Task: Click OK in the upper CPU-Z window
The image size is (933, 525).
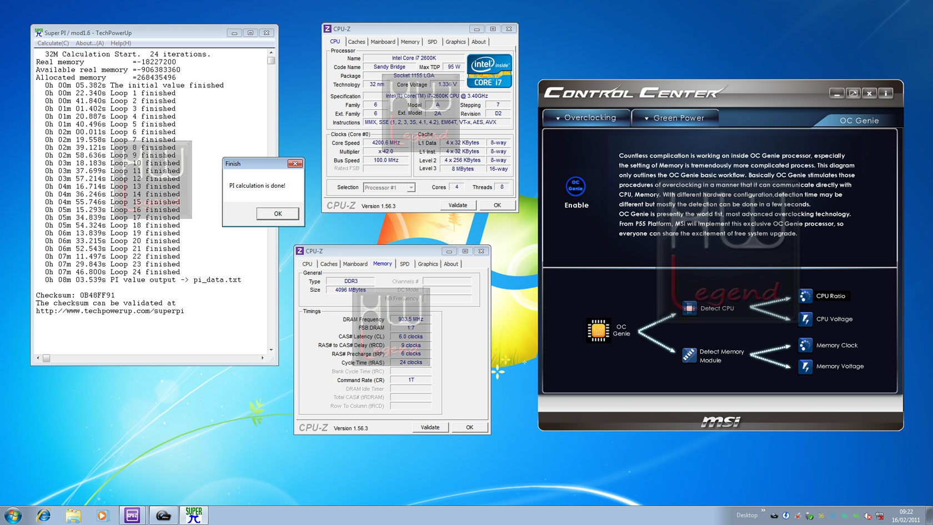Action: 497,205
